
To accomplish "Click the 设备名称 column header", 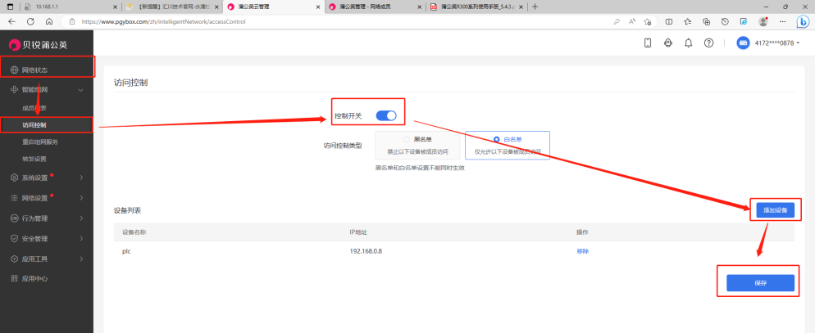I will (134, 232).
